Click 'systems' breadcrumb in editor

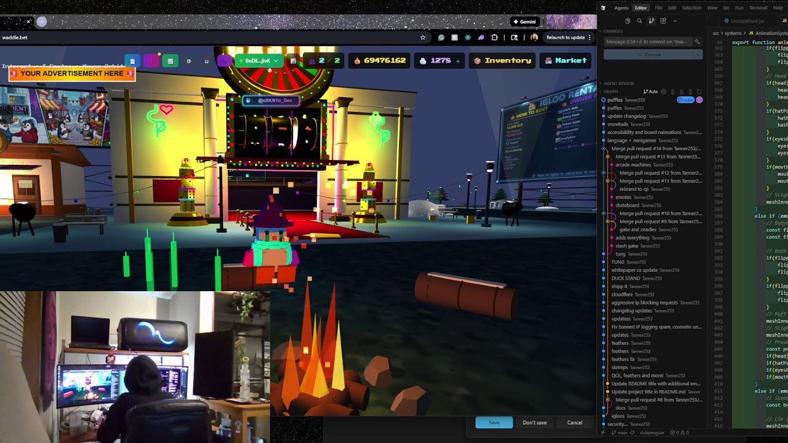tap(733, 33)
